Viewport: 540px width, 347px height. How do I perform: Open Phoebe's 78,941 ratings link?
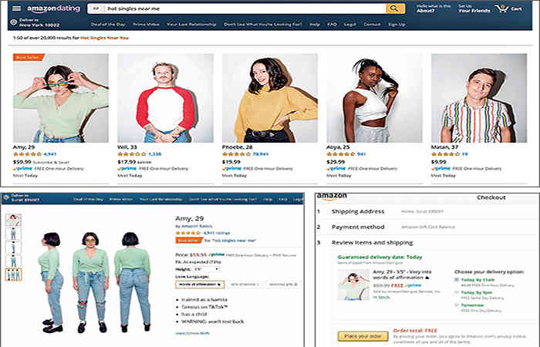261,154
